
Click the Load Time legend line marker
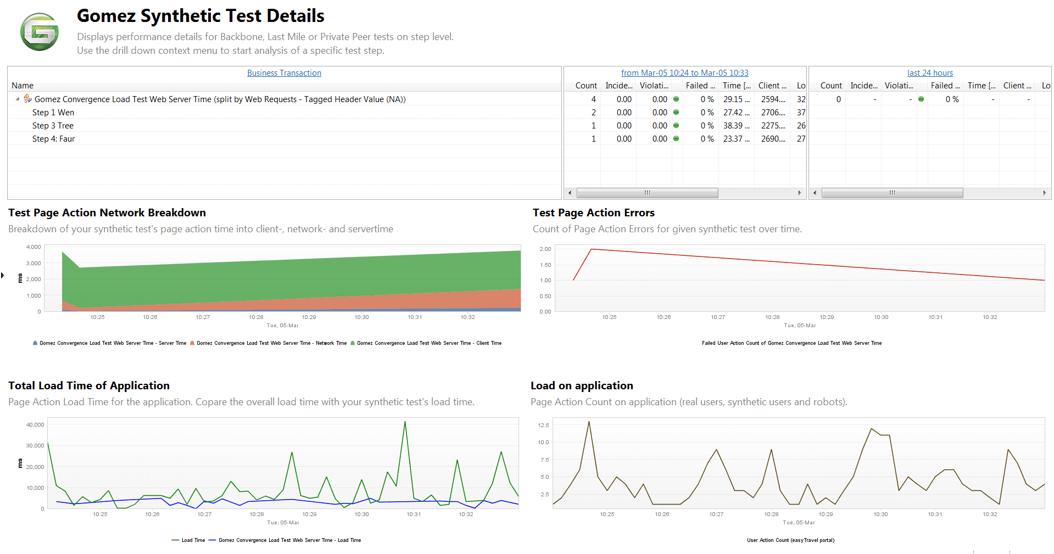coord(176,540)
